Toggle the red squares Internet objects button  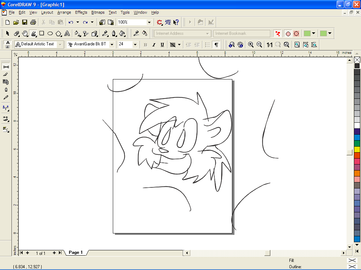click(278, 33)
